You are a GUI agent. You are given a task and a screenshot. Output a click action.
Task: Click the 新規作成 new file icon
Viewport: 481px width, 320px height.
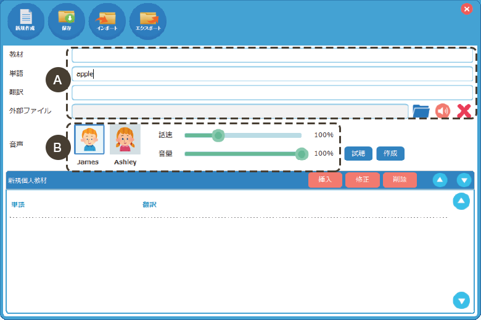pyautogui.click(x=25, y=20)
